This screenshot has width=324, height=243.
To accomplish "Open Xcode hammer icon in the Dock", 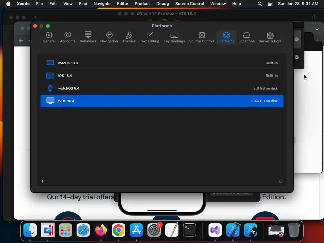I will click(233, 230).
